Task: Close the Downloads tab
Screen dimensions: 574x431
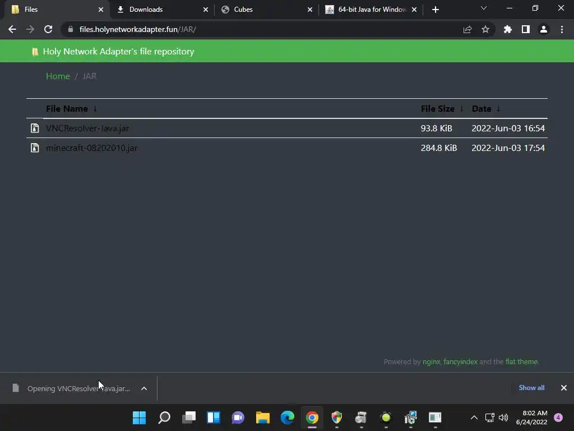Action: point(206,10)
